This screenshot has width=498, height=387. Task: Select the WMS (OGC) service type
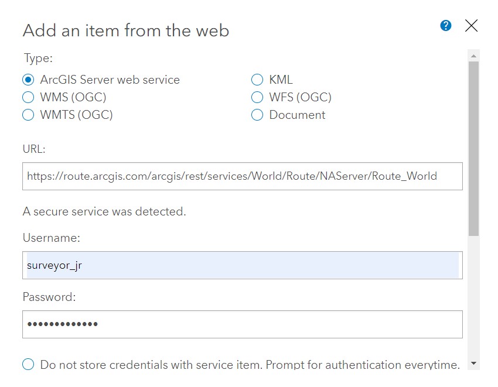pos(28,97)
